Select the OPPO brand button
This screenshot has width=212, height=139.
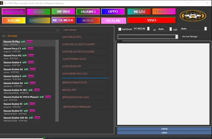coord(113,12)
